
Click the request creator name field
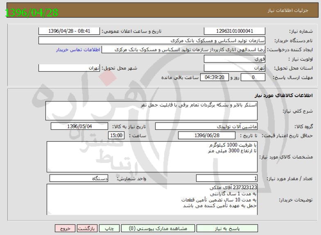click(183, 50)
